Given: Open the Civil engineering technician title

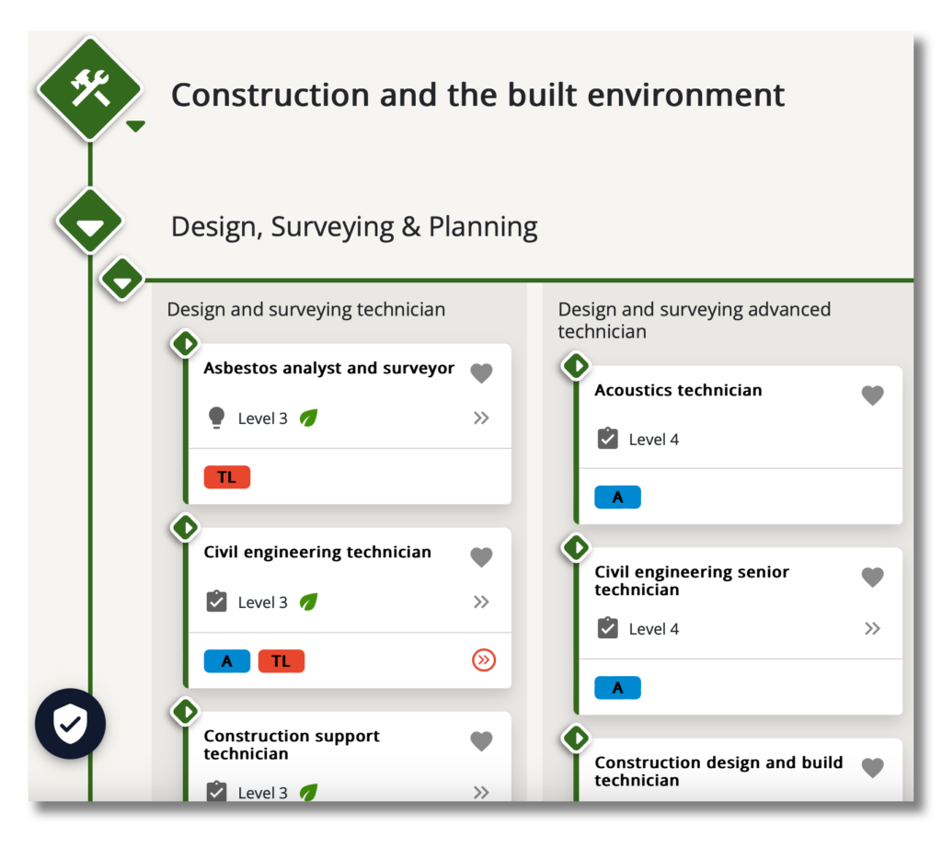Looking at the screenshot, I should coord(317,552).
